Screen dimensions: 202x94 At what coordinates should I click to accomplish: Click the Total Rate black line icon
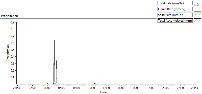[x=197, y=3]
